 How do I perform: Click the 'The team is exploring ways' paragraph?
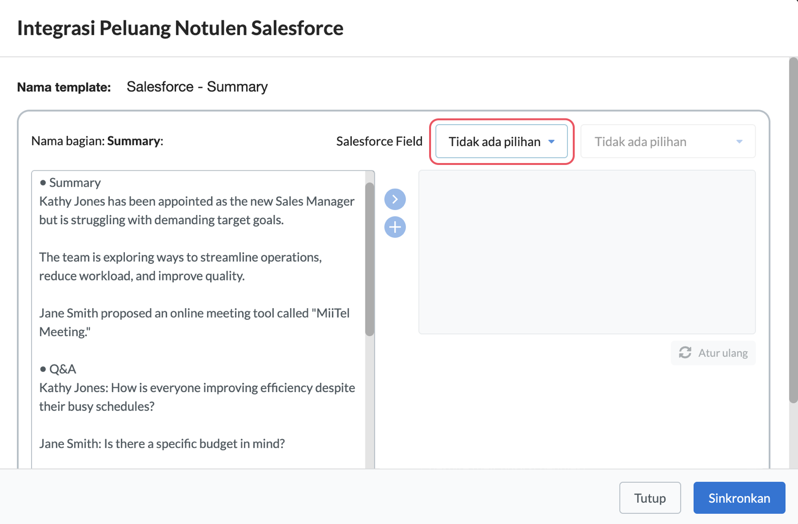coord(181,266)
